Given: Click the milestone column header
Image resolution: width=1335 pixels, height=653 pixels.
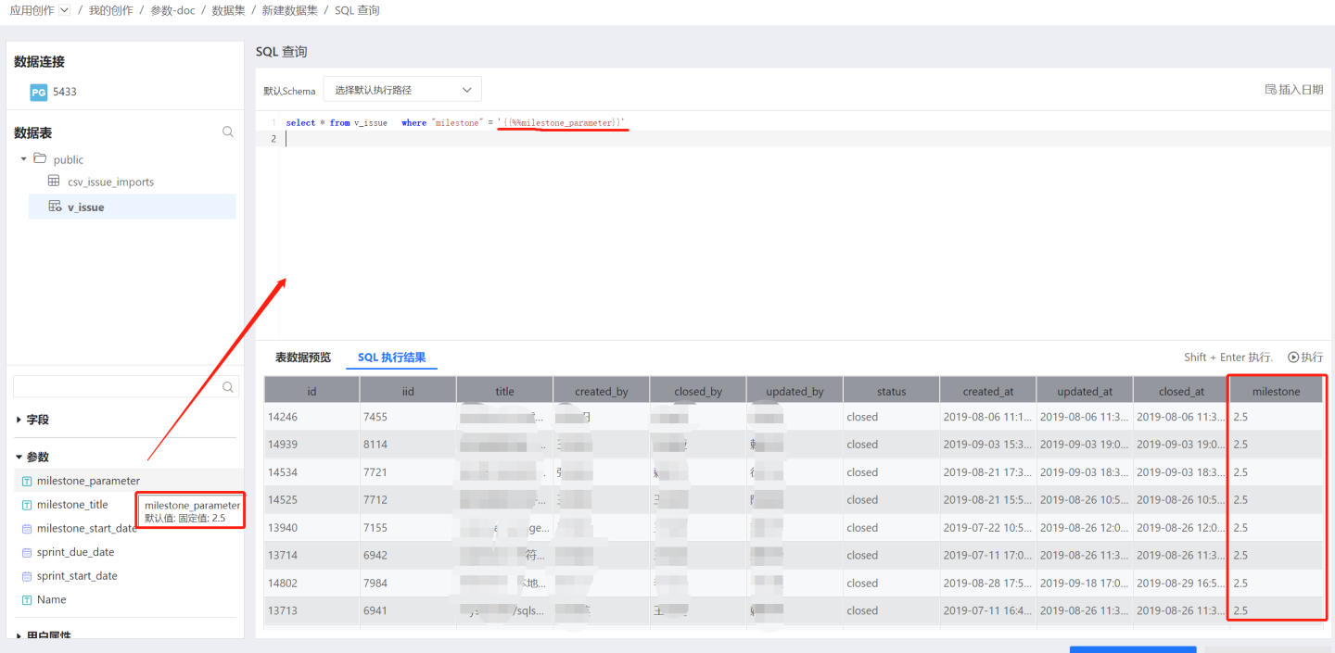Looking at the screenshot, I should (1276, 391).
